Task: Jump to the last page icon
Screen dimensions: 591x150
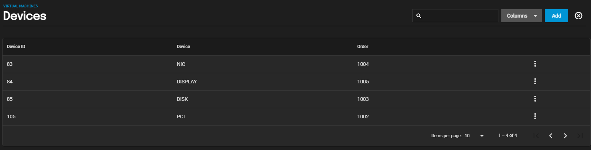Action: [580, 136]
